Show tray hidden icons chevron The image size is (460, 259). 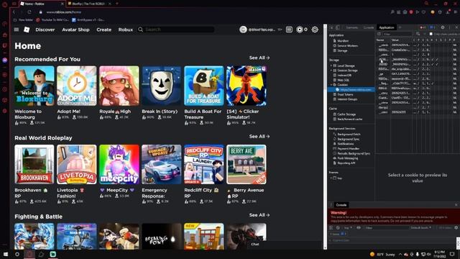(x=400, y=254)
